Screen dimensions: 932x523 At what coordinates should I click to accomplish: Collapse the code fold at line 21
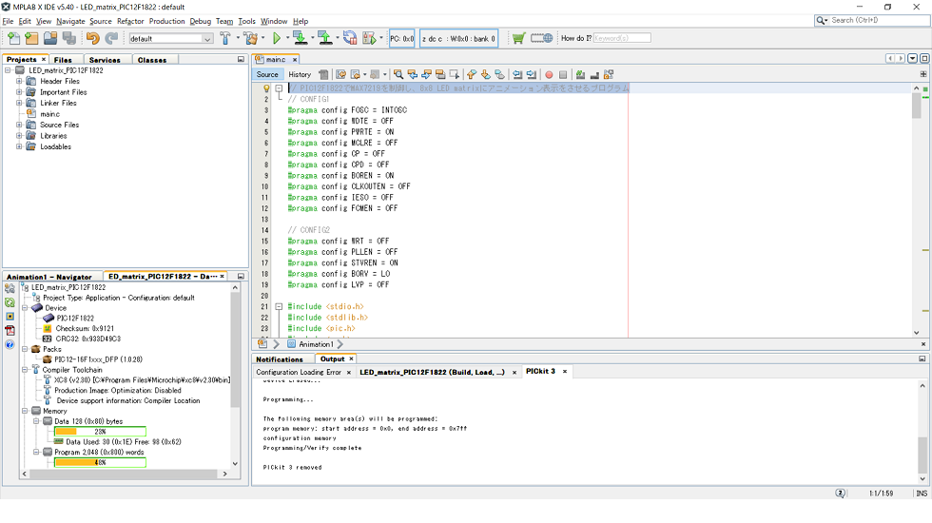[279, 307]
